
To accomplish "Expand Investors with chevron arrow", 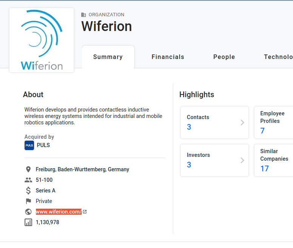I will click(x=242, y=160).
